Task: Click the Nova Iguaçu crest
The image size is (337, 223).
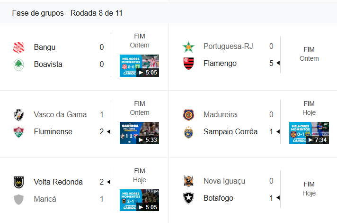Action: 188,181
